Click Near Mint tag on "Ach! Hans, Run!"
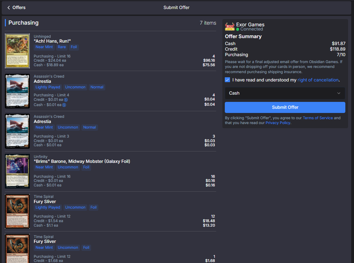Screen dimensions: 354x263 pyautogui.click(x=44, y=47)
